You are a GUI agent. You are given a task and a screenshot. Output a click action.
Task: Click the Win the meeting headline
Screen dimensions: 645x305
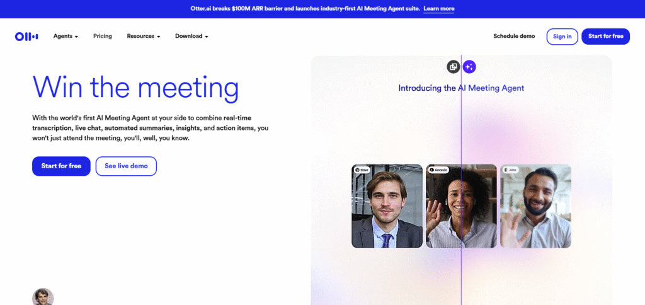(136, 87)
